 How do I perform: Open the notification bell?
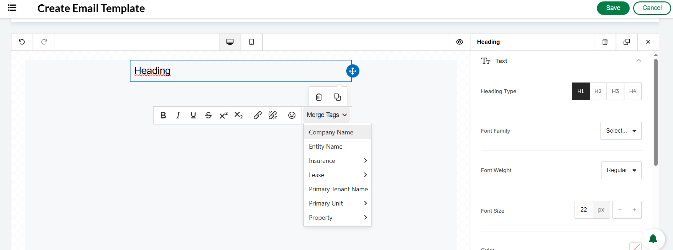click(x=653, y=239)
